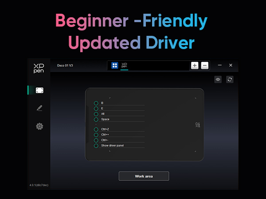Toggle the eye preview visibility icon
The image size is (266, 199).
pyautogui.click(x=218, y=79)
